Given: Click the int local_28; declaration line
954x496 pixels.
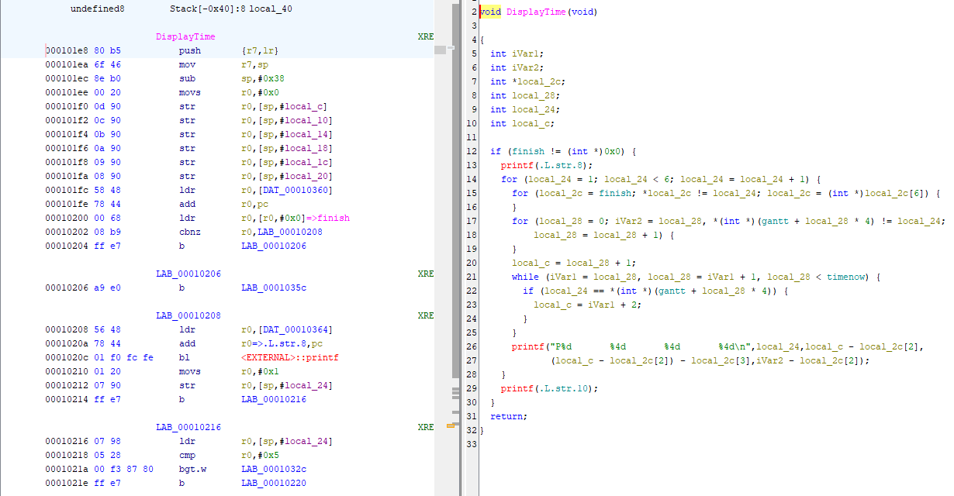Looking at the screenshot, I should pyautogui.click(x=525, y=95).
